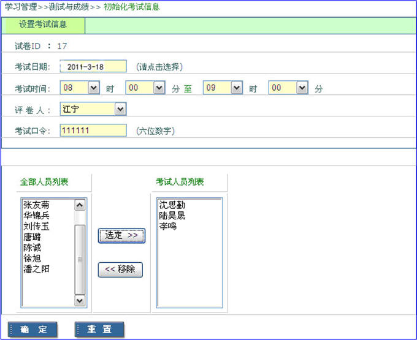Click 初始化考试信息 in the breadcrumb
This screenshot has width=417, height=340.
pos(132,7)
